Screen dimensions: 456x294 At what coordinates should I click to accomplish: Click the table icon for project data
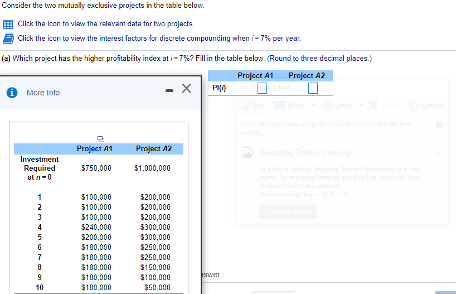click(x=8, y=25)
